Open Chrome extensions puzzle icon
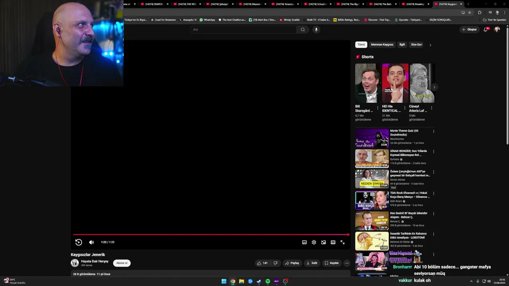The height and width of the screenshot is (286, 509). click(480, 12)
